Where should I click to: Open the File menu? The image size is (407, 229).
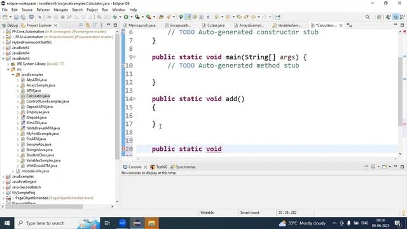[x=4, y=10]
